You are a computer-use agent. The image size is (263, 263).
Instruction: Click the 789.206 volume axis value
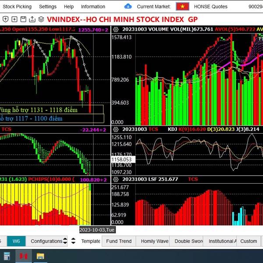[x=120, y=80]
